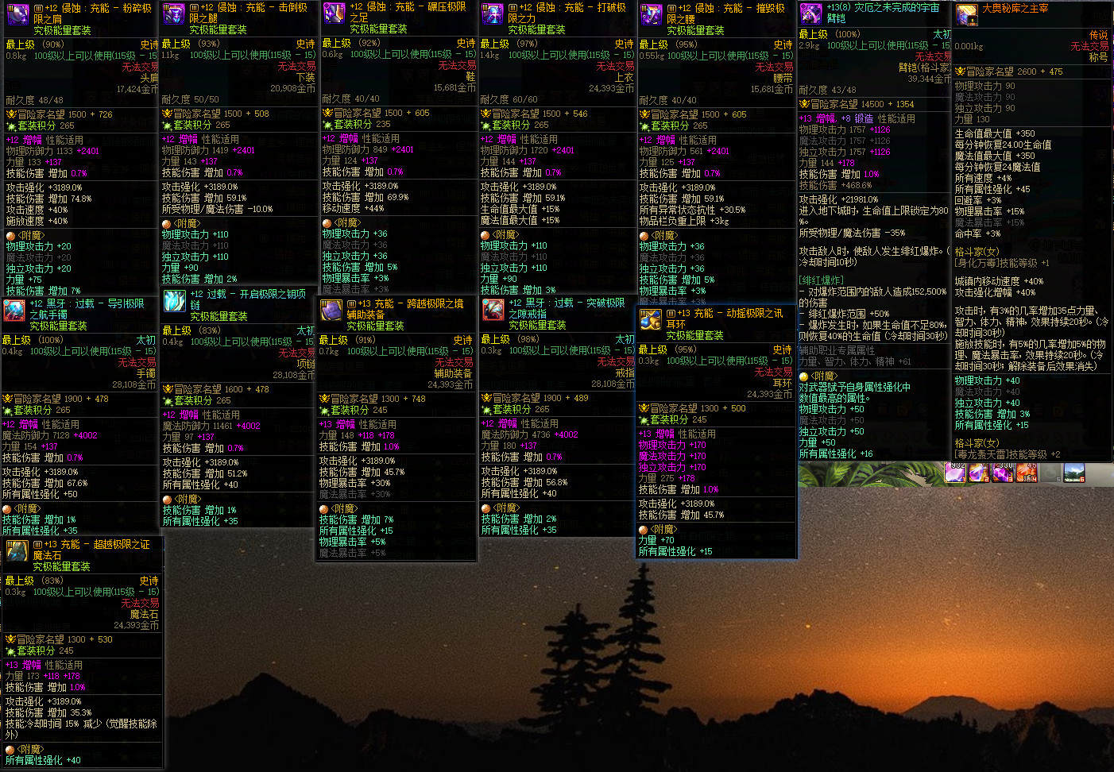
Task: Click the pants item icon of 击倒极限之腿
Action: pos(174,14)
